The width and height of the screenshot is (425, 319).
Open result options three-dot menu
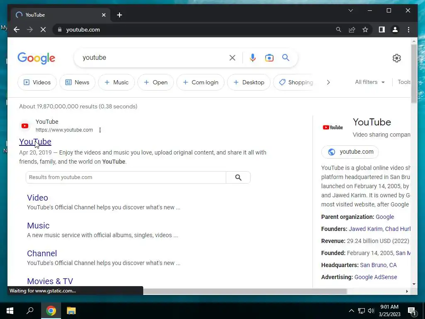coord(100,130)
